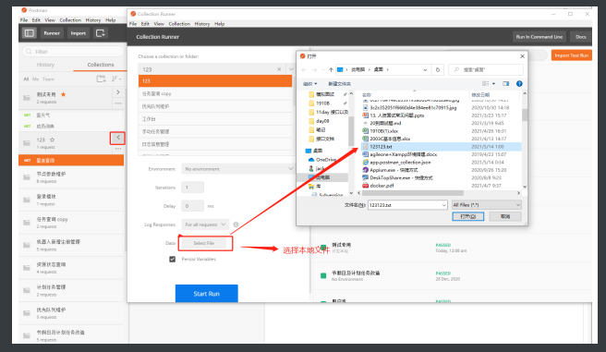The height and width of the screenshot is (352, 606).
Task: Open the All Files type filter dropdown
Action: point(487,205)
